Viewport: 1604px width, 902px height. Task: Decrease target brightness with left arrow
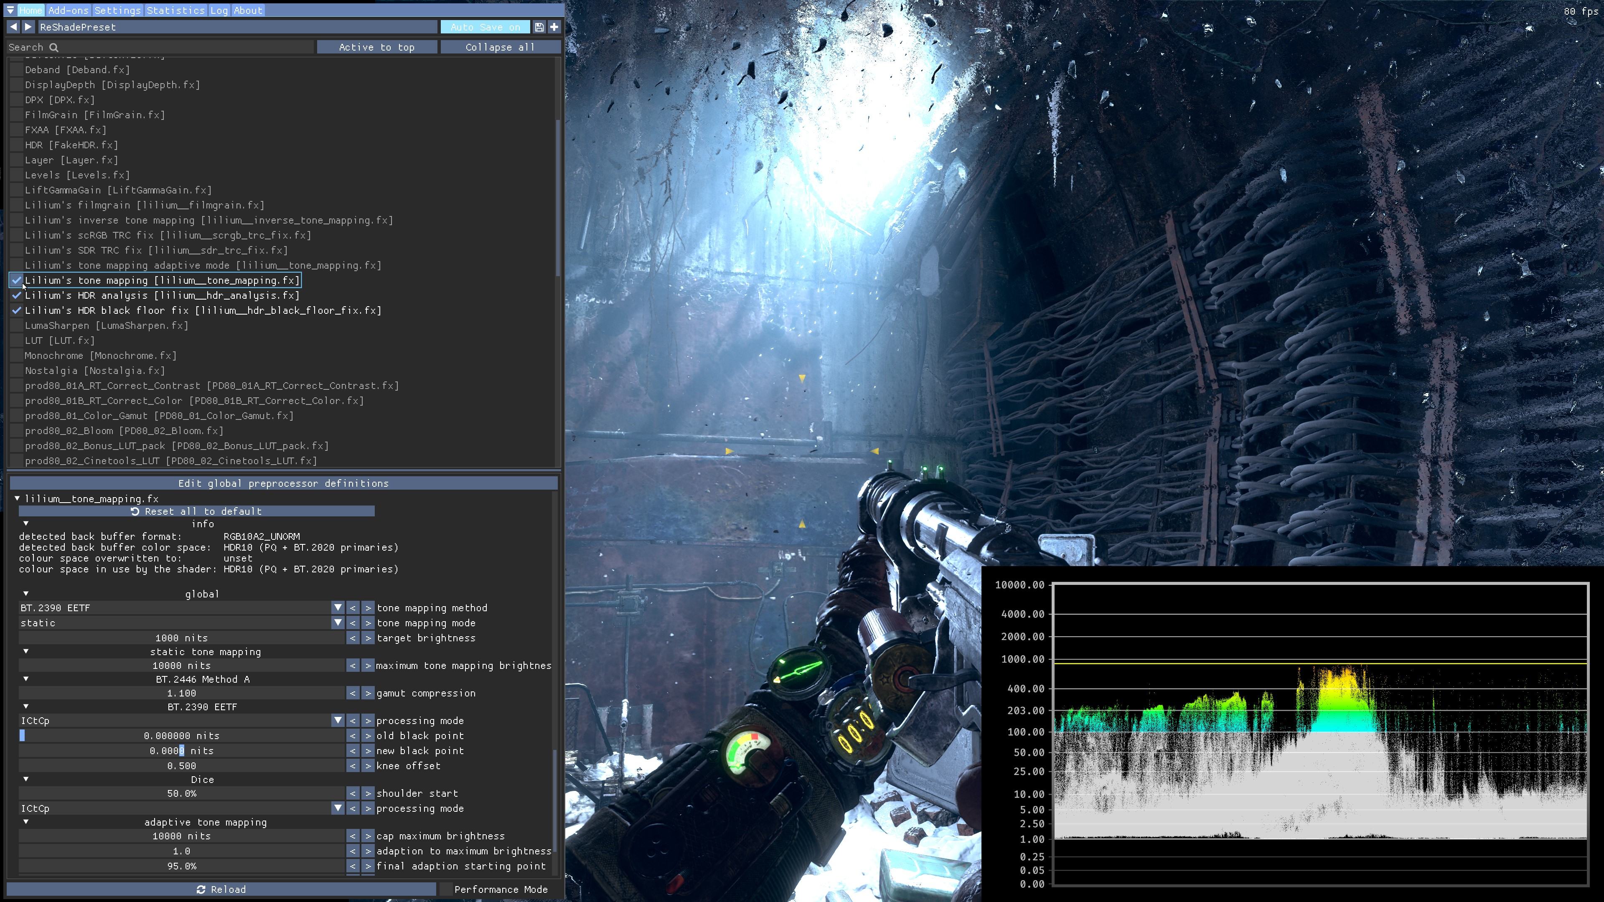pyautogui.click(x=353, y=638)
